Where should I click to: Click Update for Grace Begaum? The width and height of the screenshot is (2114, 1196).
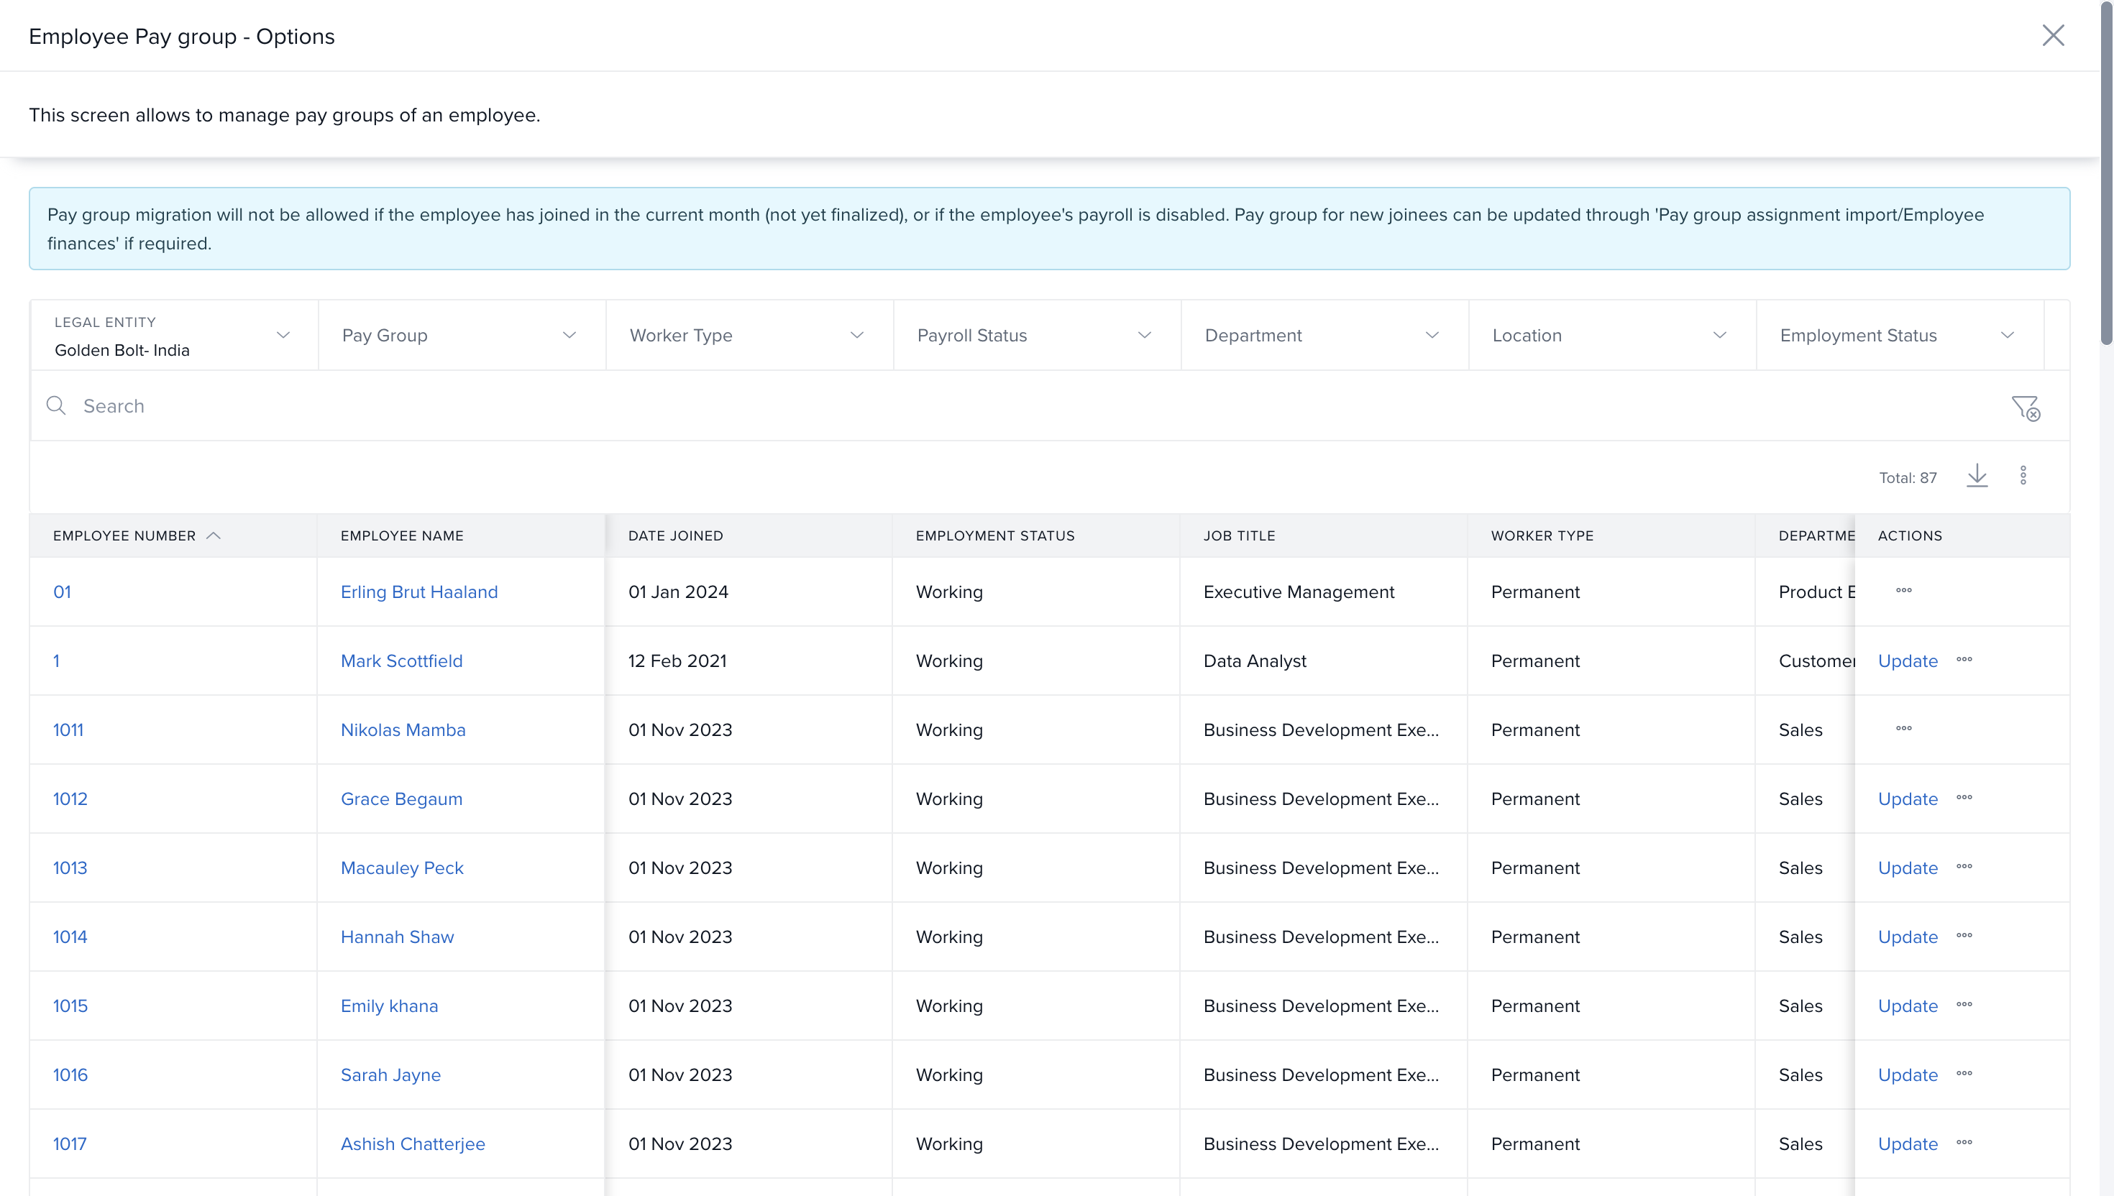1908,799
